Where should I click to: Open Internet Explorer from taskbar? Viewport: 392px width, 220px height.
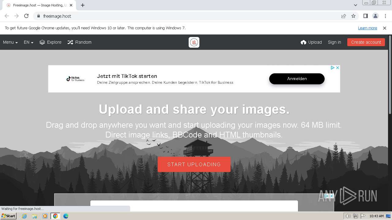(24, 216)
